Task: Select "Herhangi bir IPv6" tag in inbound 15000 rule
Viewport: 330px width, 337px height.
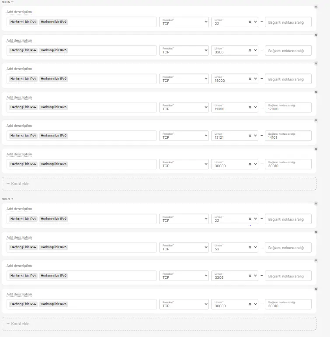Action: click(54, 79)
